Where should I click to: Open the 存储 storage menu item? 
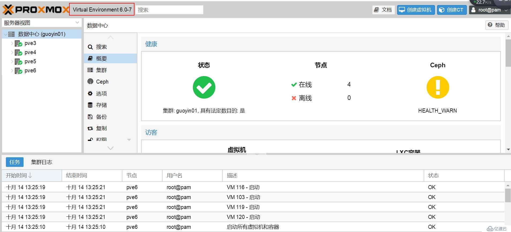click(x=110, y=105)
